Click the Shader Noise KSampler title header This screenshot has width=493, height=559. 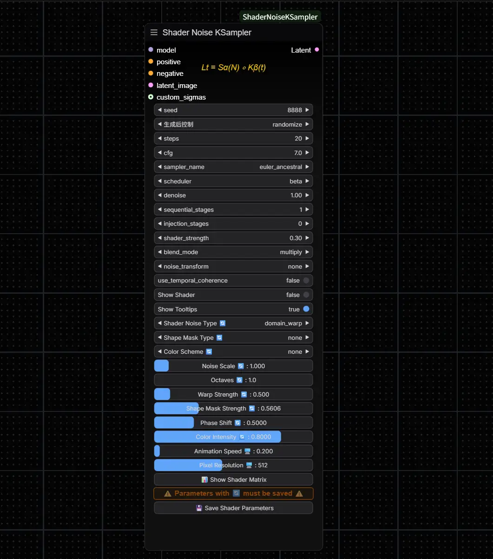pyautogui.click(x=207, y=33)
